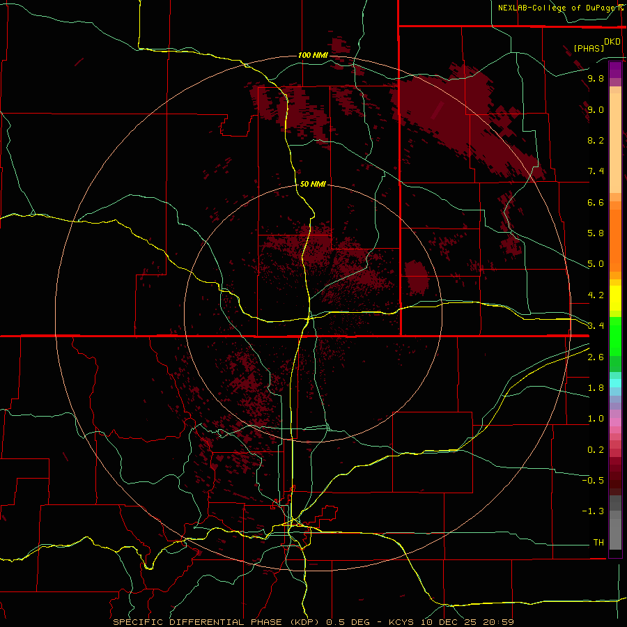Click the [PHAS] units label

tap(589, 49)
